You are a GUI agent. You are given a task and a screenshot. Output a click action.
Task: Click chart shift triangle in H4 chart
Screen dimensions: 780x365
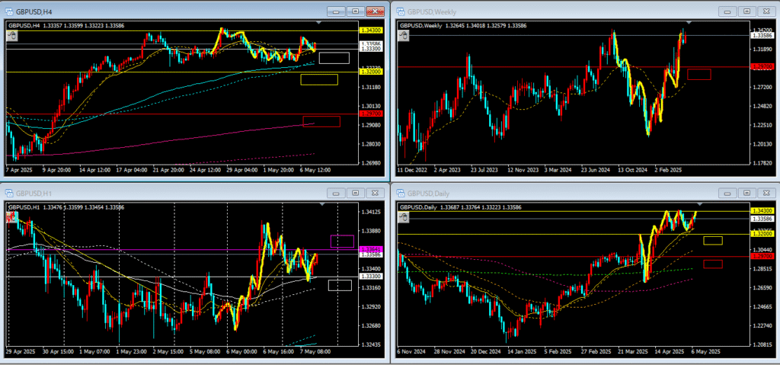point(319,23)
